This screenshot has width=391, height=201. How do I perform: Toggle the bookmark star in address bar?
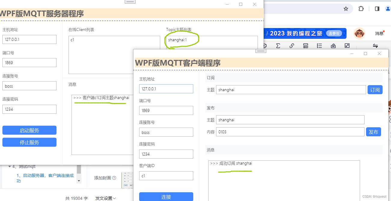tap(346, 9)
